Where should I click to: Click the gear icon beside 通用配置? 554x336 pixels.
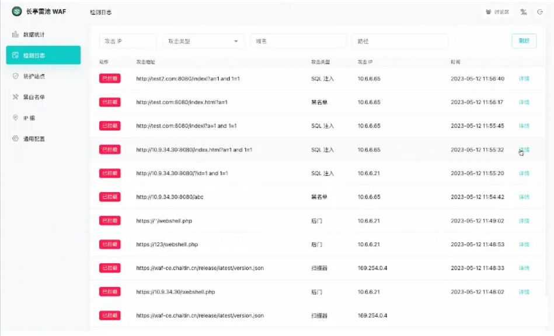pos(16,139)
